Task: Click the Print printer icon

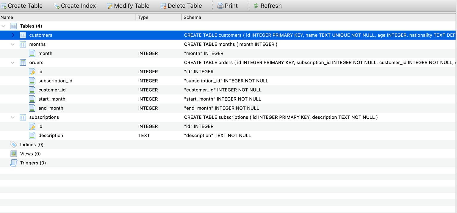Action: pyautogui.click(x=220, y=6)
